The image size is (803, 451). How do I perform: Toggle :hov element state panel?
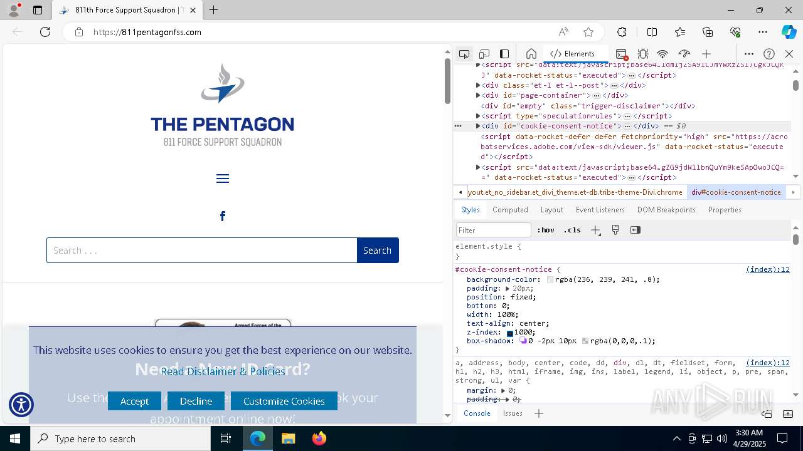point(546,230)
